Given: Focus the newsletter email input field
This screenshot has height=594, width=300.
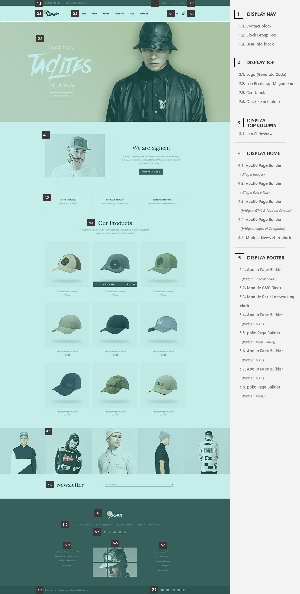Looking at the screenshot, I should (x=137, y=485).
